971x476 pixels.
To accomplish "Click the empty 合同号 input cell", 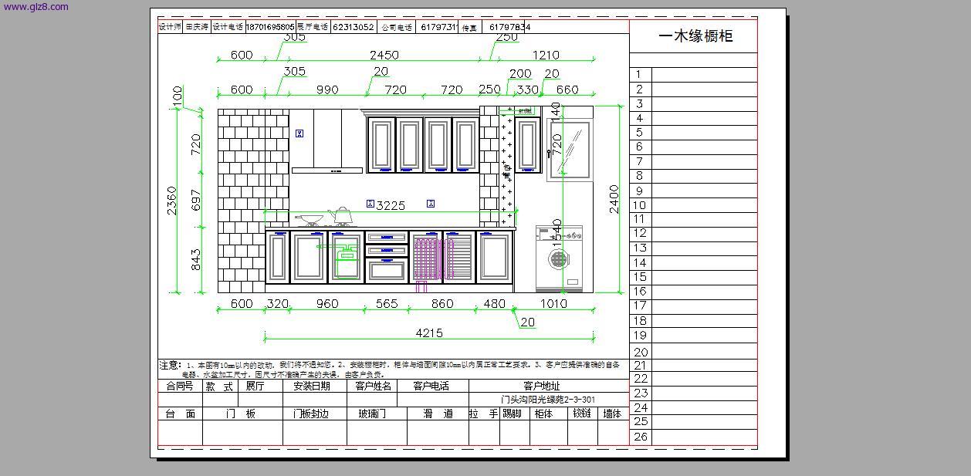I will pos(179,400).
